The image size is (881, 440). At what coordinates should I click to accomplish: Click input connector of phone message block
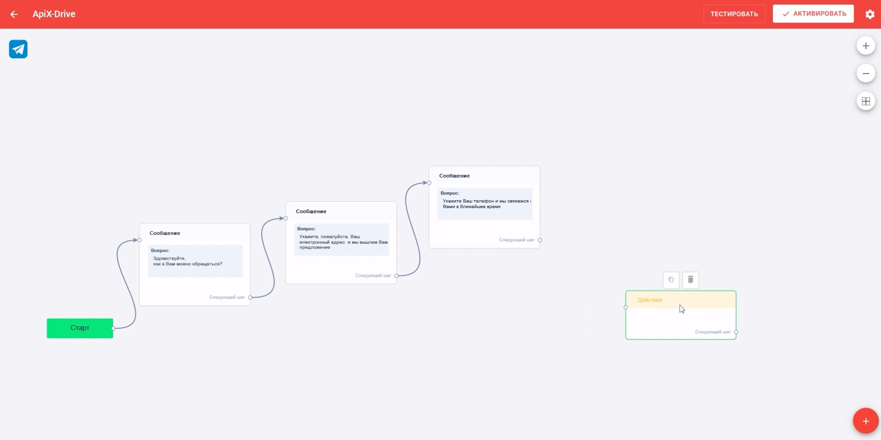pos(429,183)
